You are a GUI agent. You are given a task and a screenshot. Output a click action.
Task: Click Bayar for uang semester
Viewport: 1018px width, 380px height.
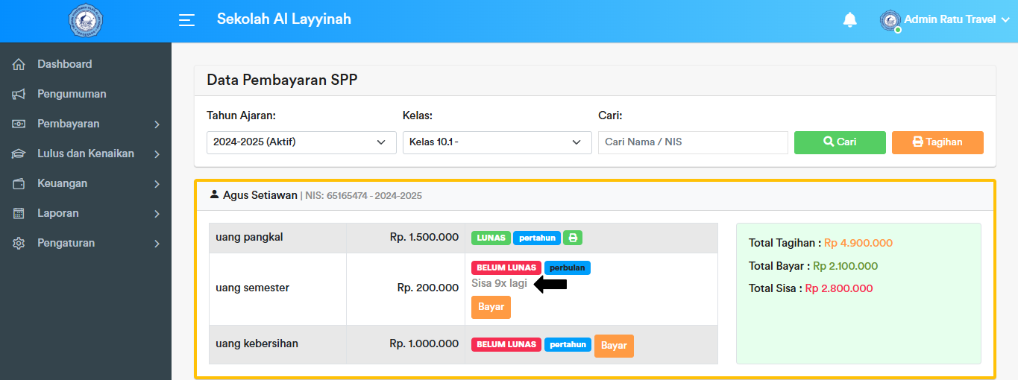point(491,307)
